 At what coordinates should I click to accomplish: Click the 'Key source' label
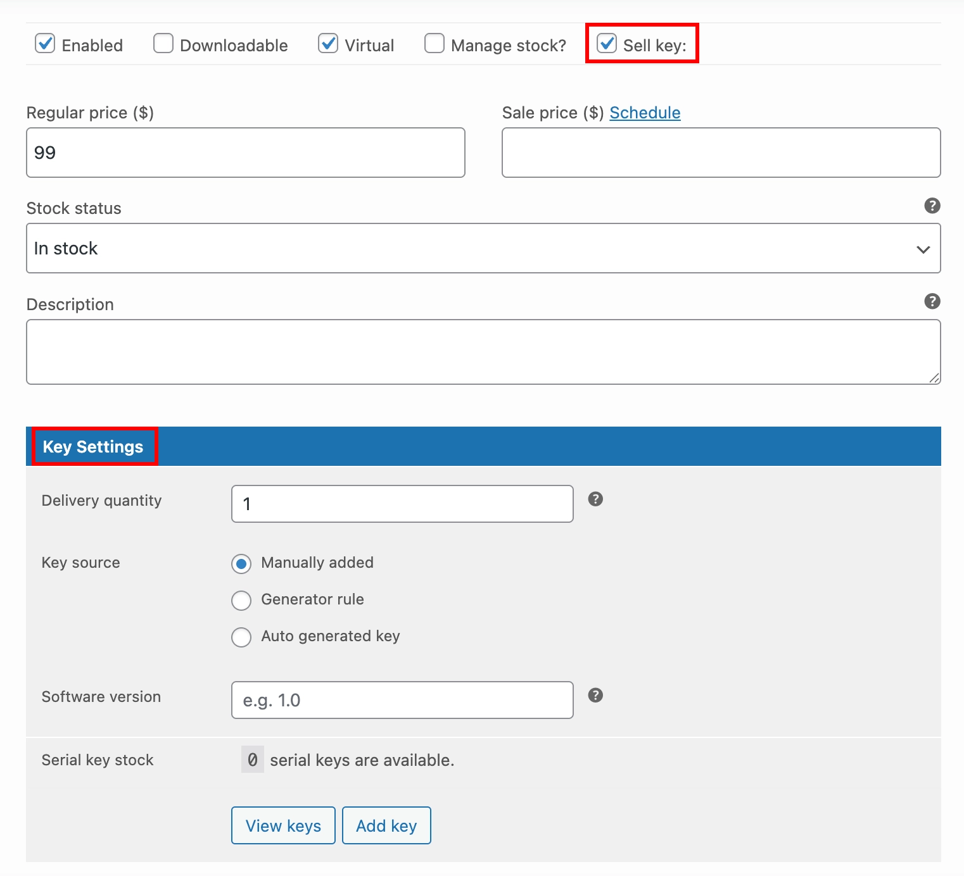(x=80, y=563)
